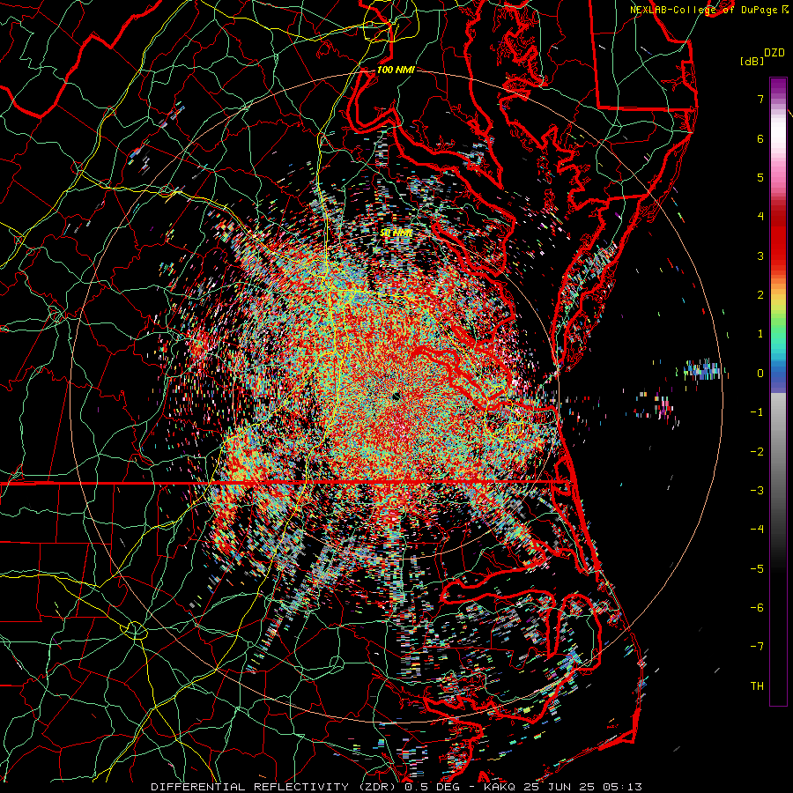The width and height of the screenshot is (793, 793).
Task: Click the -4 dB tick label
Action: click(x=757, y=530)
